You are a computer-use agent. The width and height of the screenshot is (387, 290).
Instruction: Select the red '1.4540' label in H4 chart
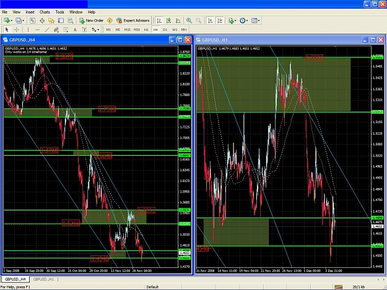(x=100, y=258)
